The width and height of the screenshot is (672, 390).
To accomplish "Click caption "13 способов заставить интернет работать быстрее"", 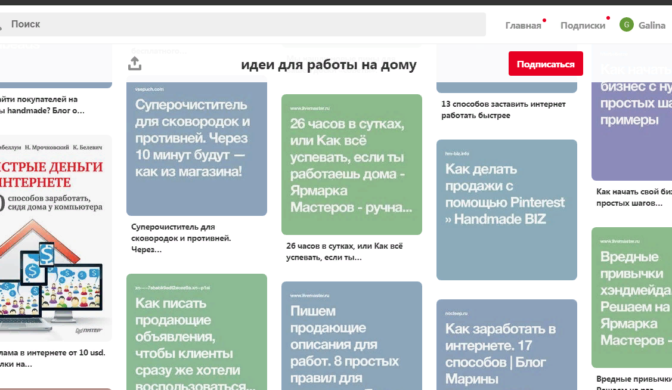I will tap(503, 110).
